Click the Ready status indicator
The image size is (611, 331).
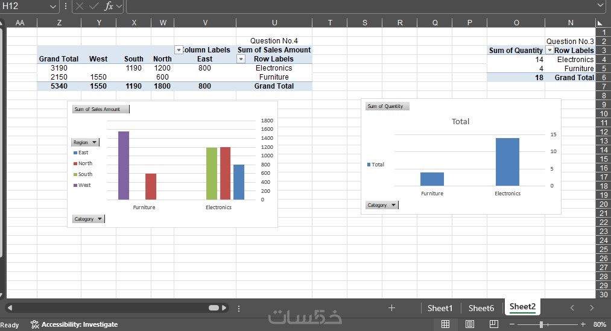[10, 325]
